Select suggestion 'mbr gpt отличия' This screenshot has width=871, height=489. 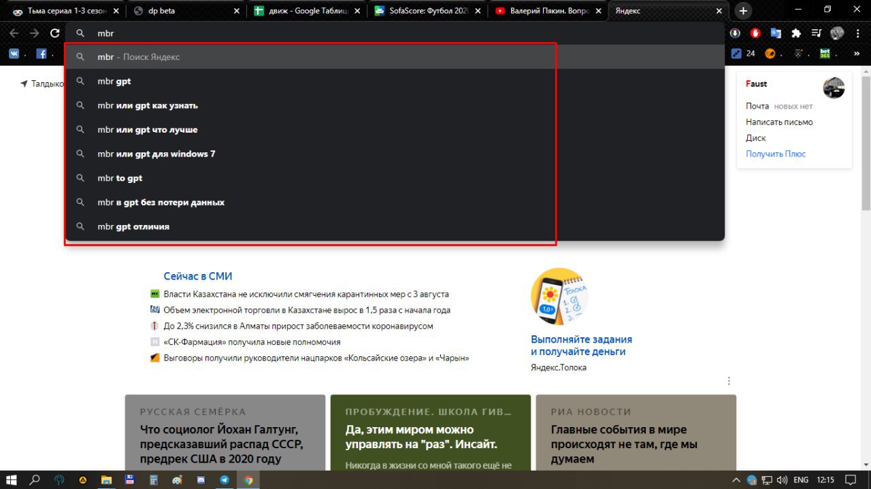[x=395, y=226]
